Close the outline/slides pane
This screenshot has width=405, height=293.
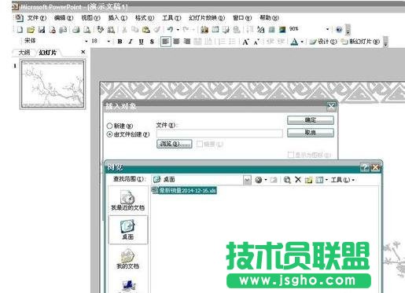coord(83,52)
